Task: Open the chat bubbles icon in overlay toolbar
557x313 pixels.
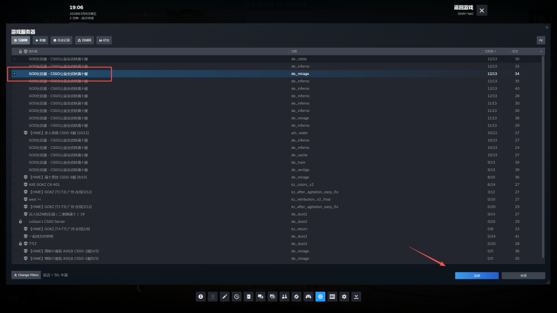Action: pos(261,297)
